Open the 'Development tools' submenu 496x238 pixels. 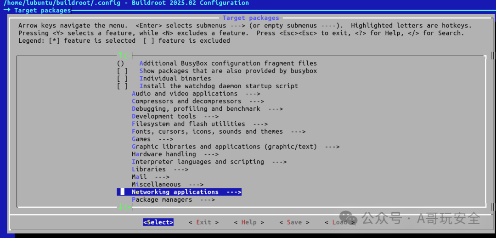pos(175,116)
